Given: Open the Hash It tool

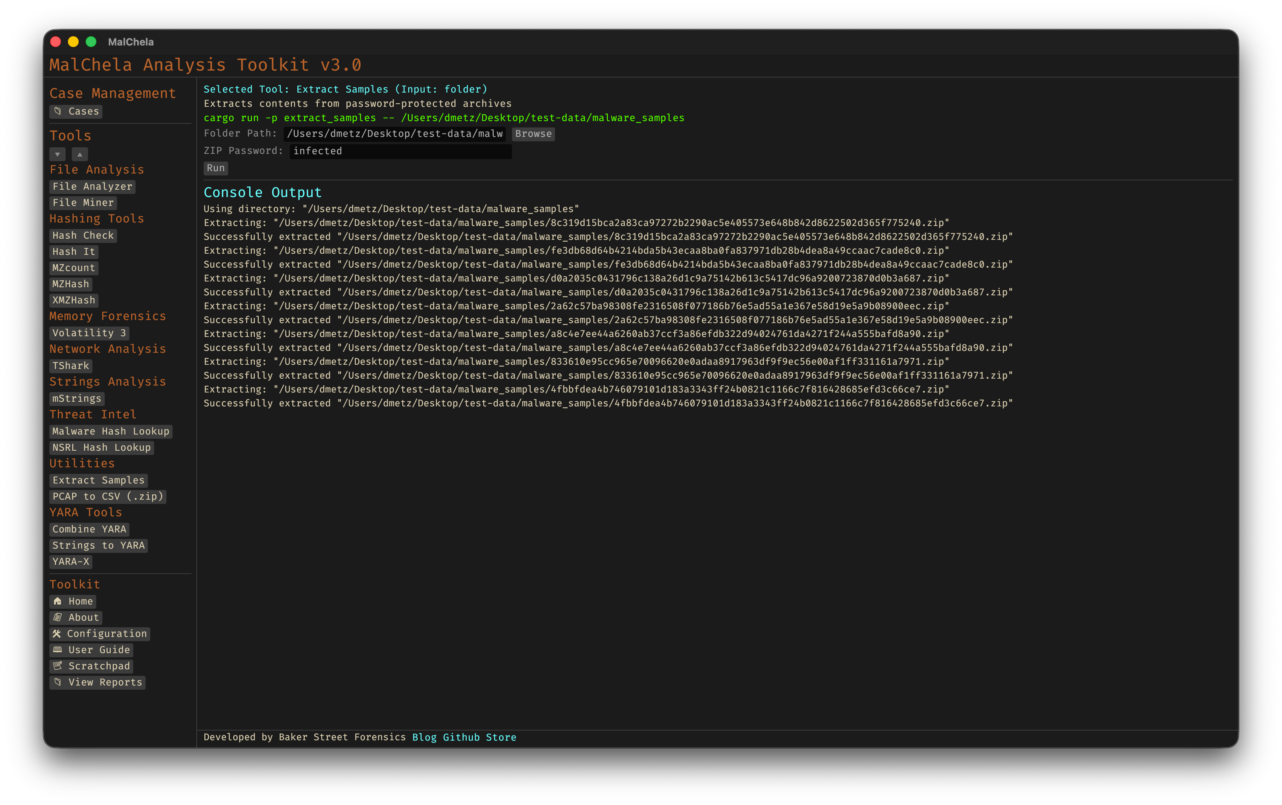Looking at the screenshot, I should pos(74,252).
